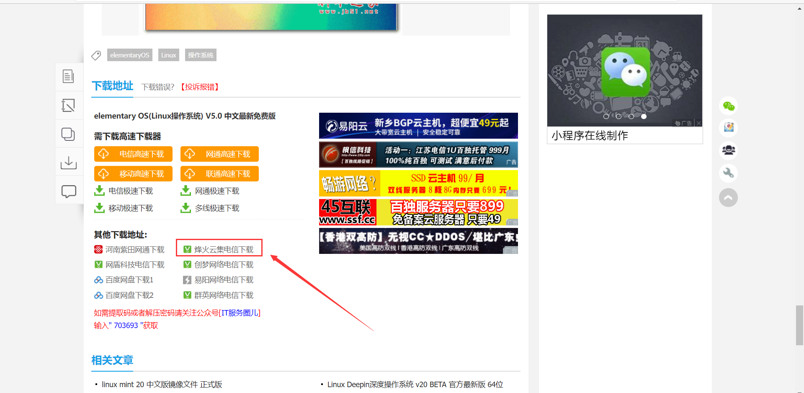Click the comment bubble icon in left sidebar
This screenshot has width=804, height=393.
tap(69, 191)
